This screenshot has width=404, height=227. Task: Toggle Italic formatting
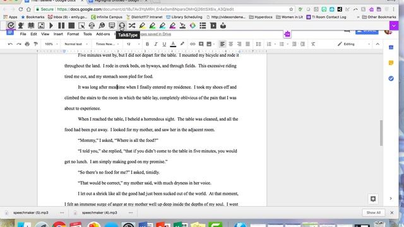(156, 44)
